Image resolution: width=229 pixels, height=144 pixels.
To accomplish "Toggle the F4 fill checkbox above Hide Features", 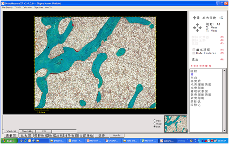I will [194, 50].
